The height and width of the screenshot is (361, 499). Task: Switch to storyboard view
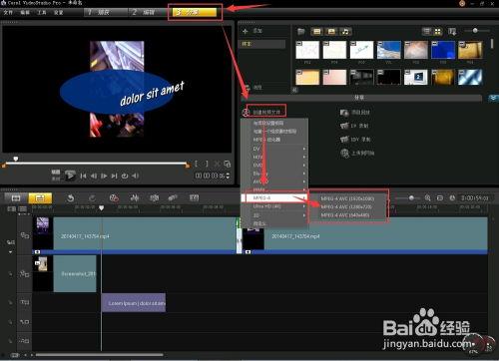(x=16, y=198)
